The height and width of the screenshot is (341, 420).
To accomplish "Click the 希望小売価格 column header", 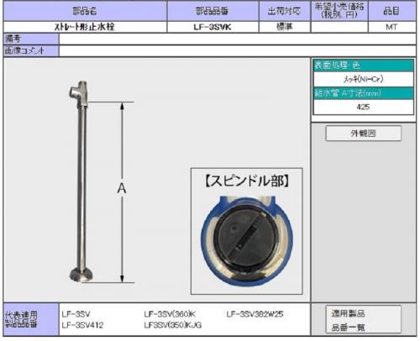I will 339,11.
